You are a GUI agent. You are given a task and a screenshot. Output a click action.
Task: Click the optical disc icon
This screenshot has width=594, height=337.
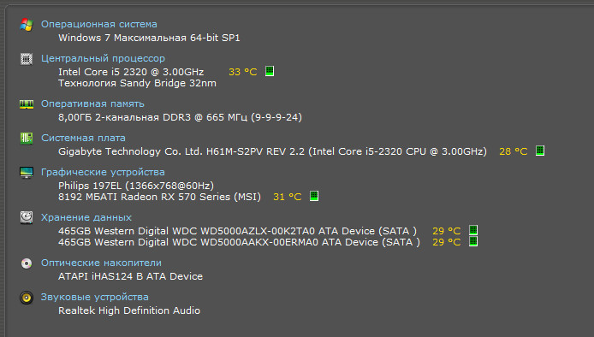click(x=27, y=263)
